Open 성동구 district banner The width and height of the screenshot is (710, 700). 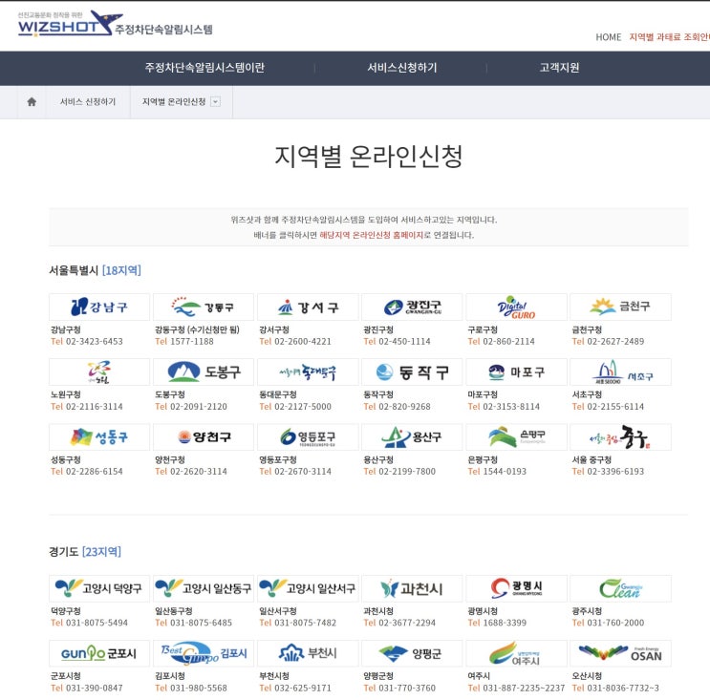point(99,437)
